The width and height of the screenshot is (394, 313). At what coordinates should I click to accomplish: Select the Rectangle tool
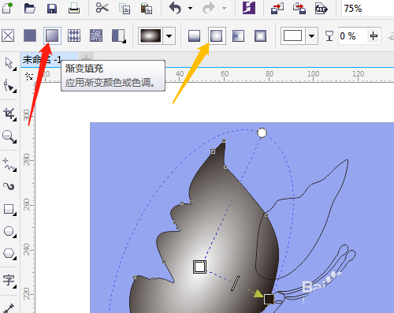coord(9,210)
